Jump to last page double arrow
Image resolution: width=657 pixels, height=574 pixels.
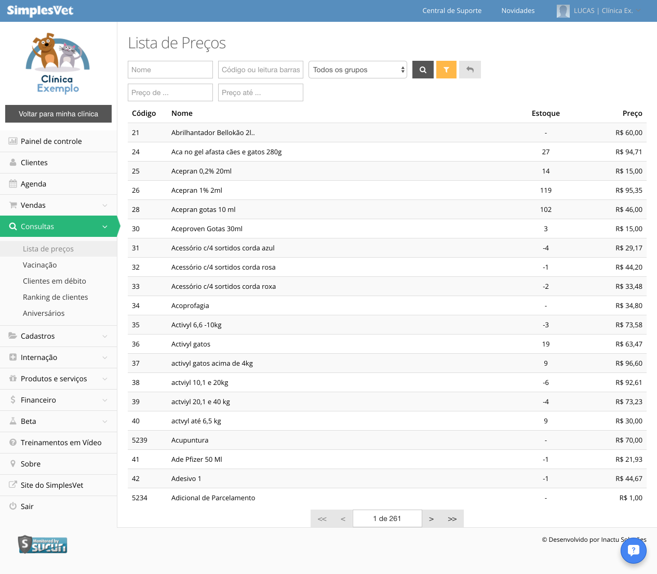coord(452,518)
